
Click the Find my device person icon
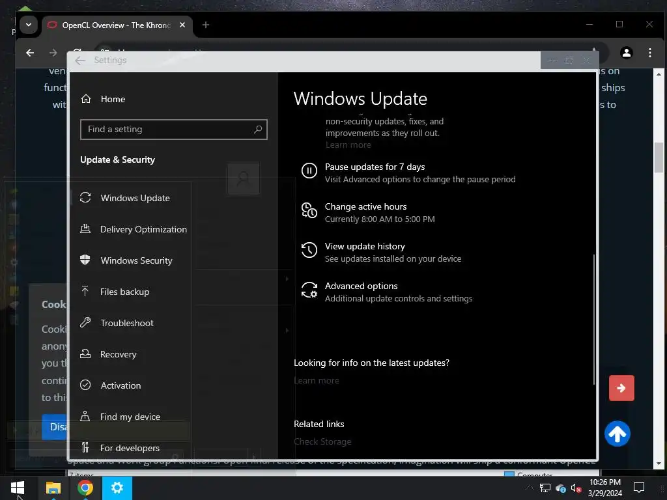coord(85,416)
